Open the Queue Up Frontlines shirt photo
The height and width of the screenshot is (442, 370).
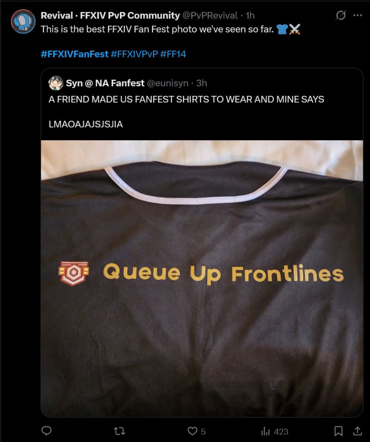[x=202, y=278]
